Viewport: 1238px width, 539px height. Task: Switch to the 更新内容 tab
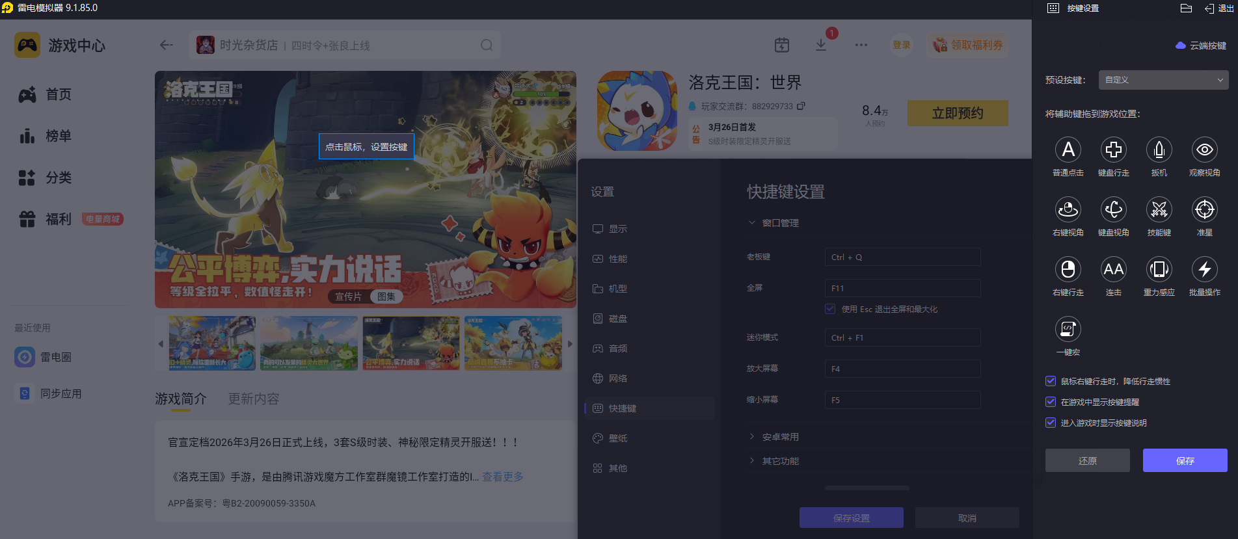point(254,399)
